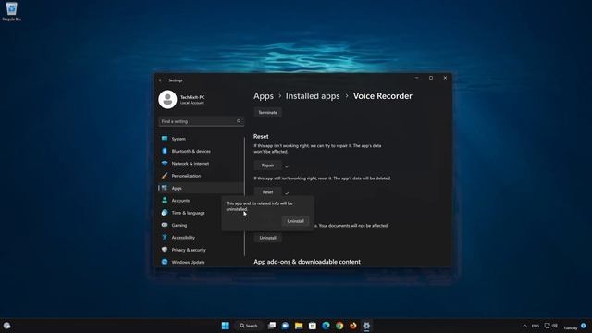Click the Network & internet wifi icon

(x=165, y=164)
